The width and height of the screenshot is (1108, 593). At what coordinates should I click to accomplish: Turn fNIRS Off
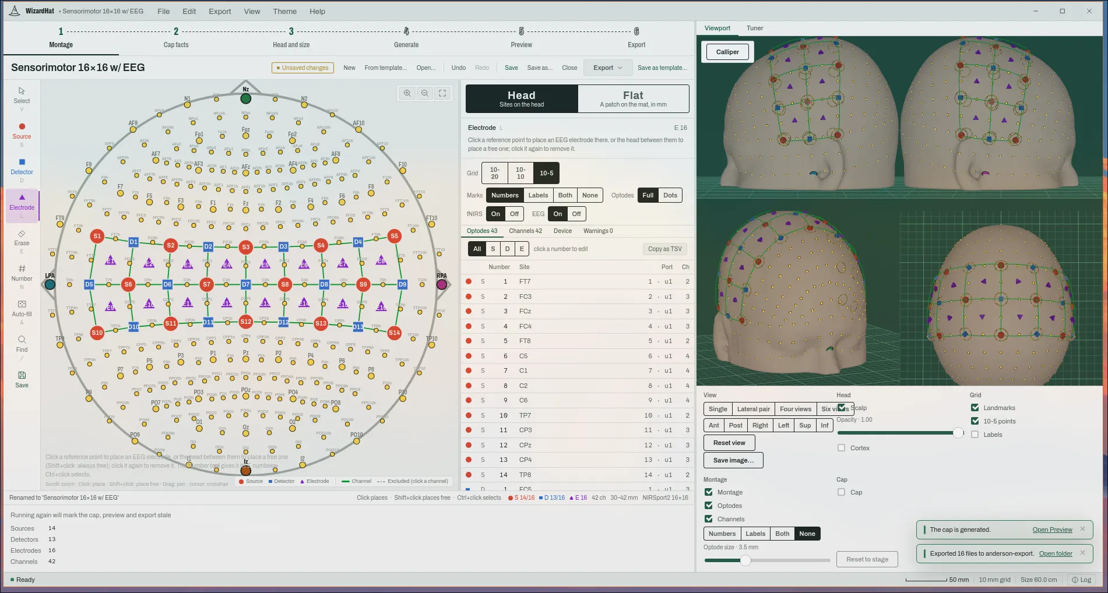[514, 214]
